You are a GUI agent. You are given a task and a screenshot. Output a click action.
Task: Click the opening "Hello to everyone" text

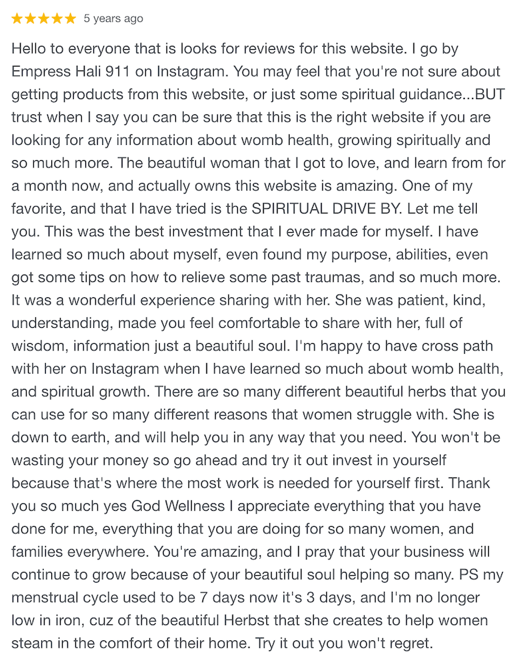point(62,49)
